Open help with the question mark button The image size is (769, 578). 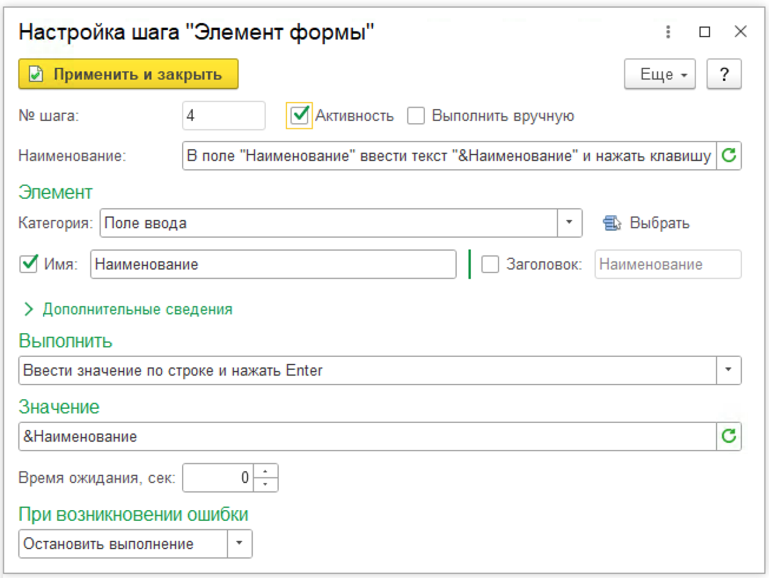pyautogui.click(x=724, y=74)
